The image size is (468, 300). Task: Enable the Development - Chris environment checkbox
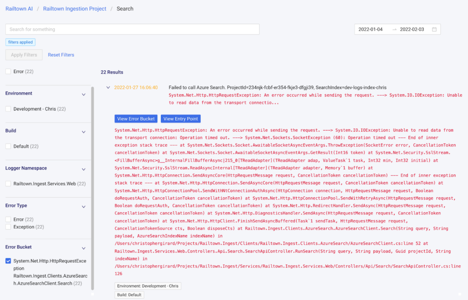click(8, 109)
